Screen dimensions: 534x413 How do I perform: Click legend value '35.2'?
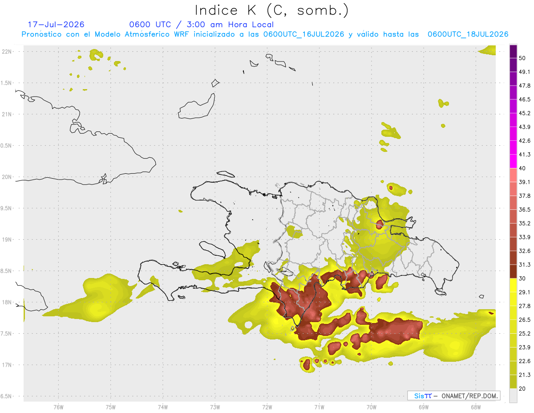[525, 223]
